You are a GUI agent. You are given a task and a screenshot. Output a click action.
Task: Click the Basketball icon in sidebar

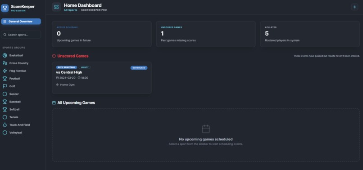tap(5, 55)
